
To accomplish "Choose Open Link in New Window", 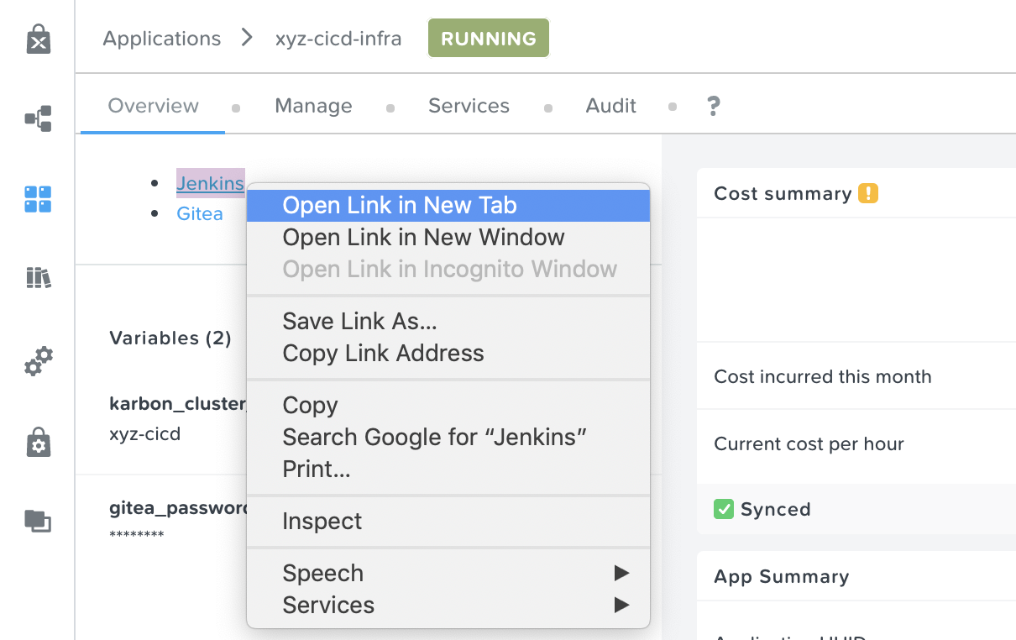I will point(448,238).
